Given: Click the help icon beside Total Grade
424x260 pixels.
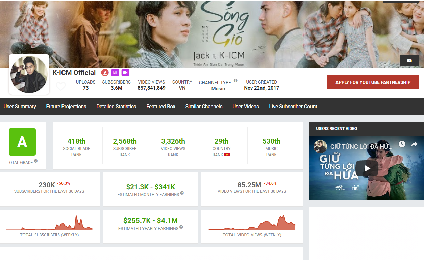Looking at the screenshot, I should click(x=36, y=161).
